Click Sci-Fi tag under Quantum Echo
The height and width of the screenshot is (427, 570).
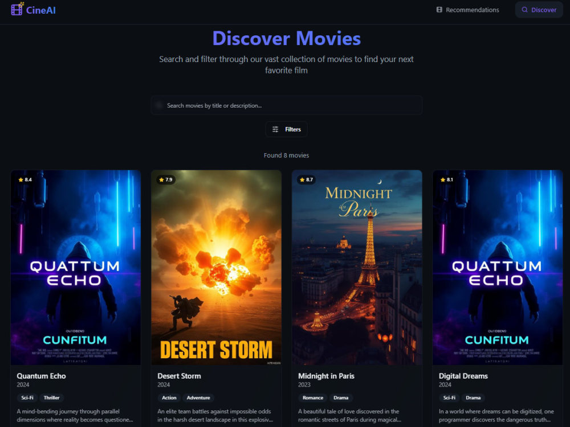pos(27,398)
